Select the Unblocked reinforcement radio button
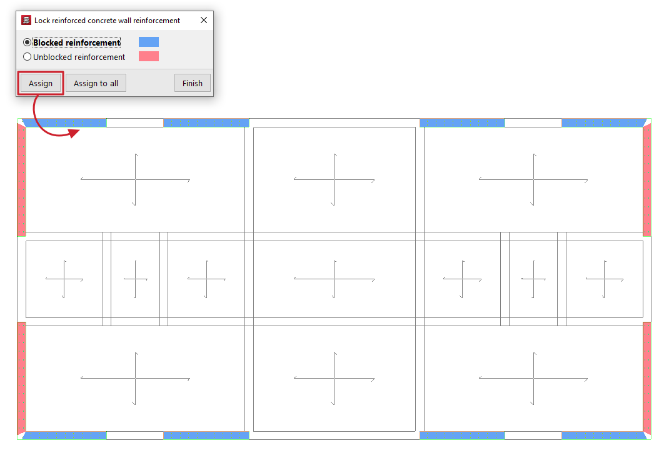Screen dimensions: 669x473 click(x=28, y=57)
